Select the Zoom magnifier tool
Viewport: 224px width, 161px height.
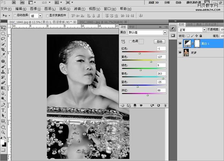pyautogui.click(x=3, y=132)
